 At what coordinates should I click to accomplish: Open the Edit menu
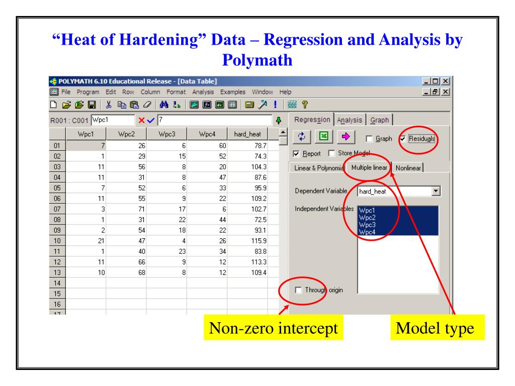click(x=111, y=92)
